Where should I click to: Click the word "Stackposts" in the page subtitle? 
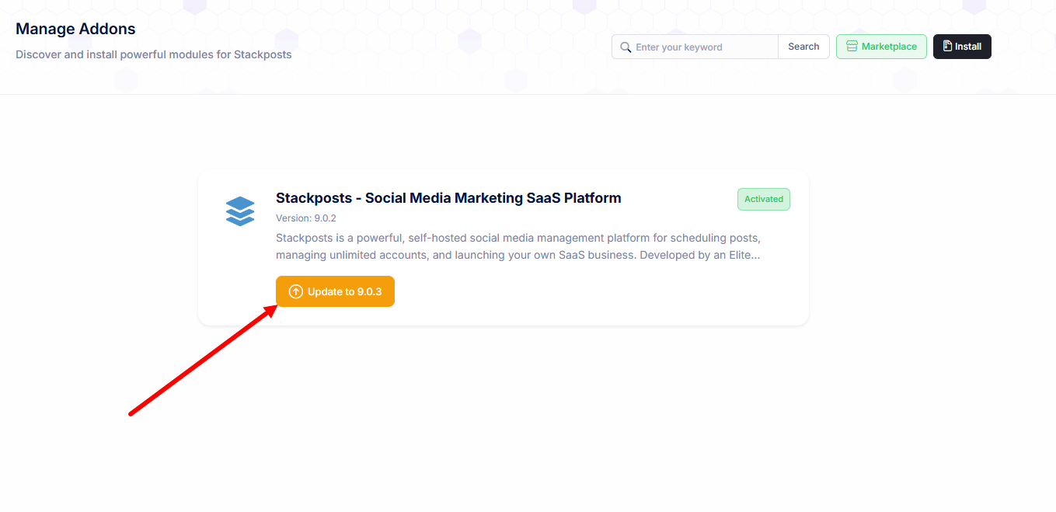pos(263,54)
